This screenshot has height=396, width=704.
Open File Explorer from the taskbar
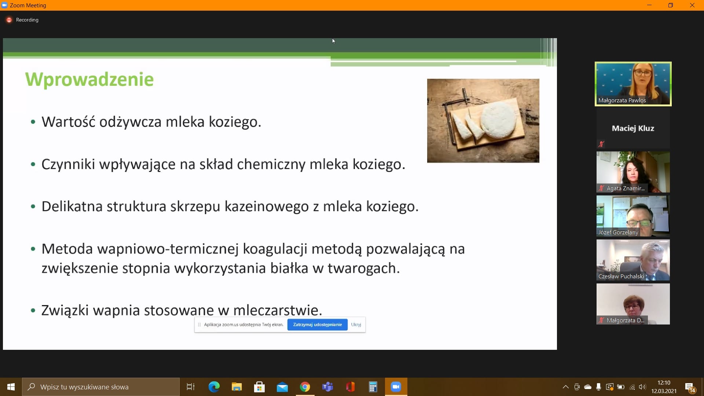pos(236,387)
